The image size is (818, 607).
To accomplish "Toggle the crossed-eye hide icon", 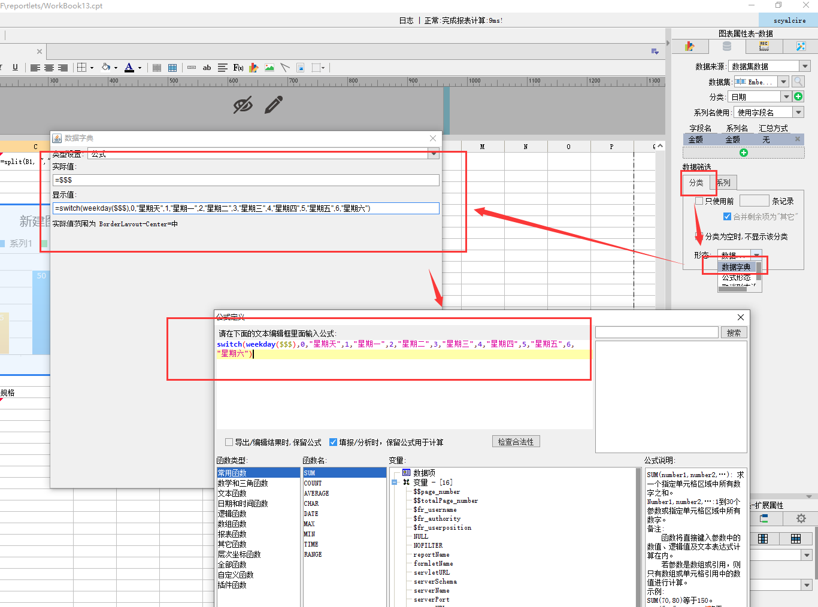I will click(x=243, y=105).
